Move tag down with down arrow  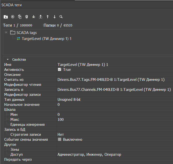point(55,17)
